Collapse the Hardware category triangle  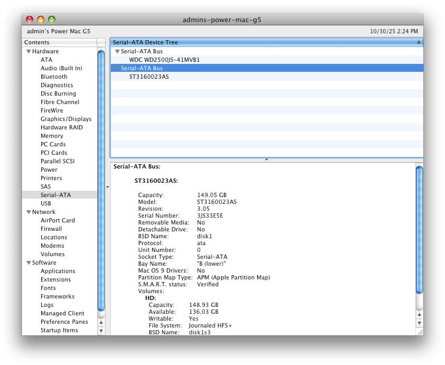tap(29, 52)
